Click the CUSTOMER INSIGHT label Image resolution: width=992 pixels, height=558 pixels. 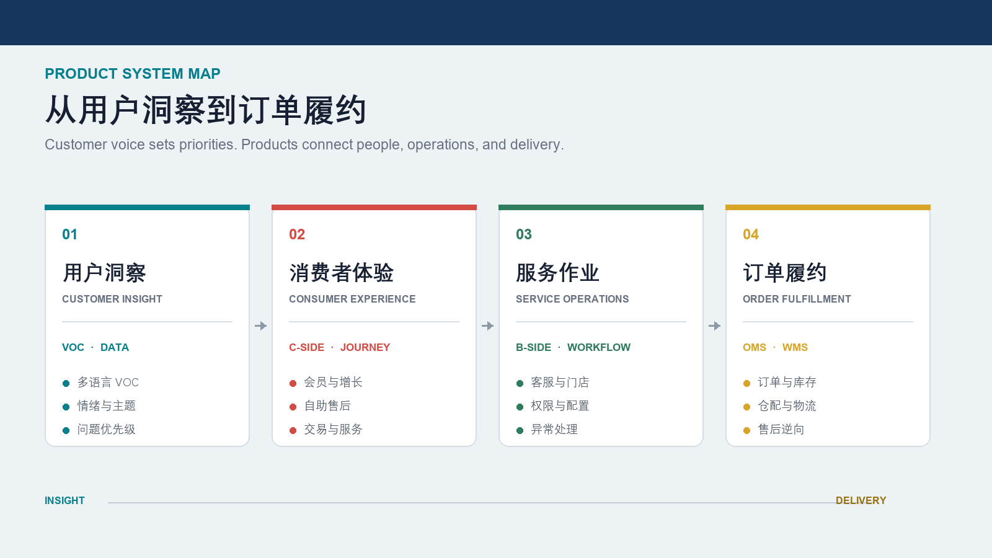tap(112, 299)
